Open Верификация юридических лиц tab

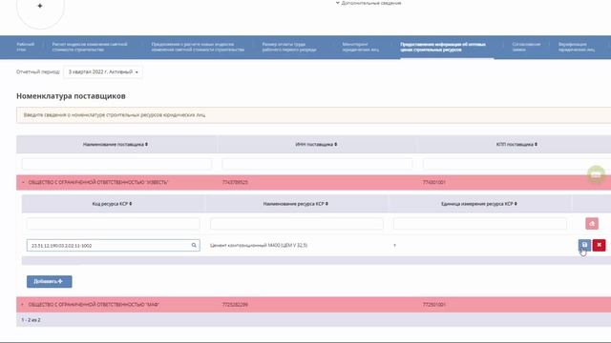(x=577, y=47)
